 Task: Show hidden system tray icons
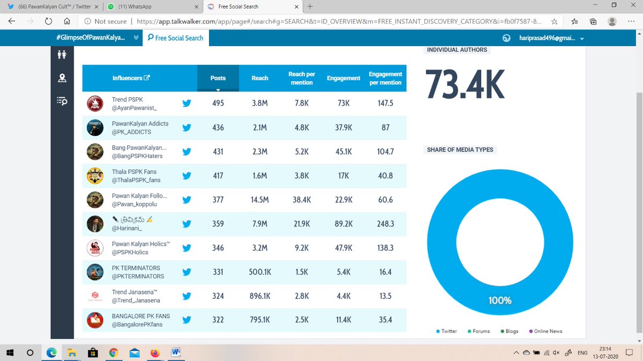(516, 353)
